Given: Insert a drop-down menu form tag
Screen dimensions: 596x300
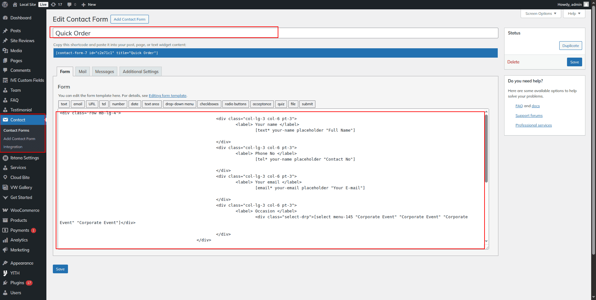Looking at the screenshot, I should [x=179, y=104].
